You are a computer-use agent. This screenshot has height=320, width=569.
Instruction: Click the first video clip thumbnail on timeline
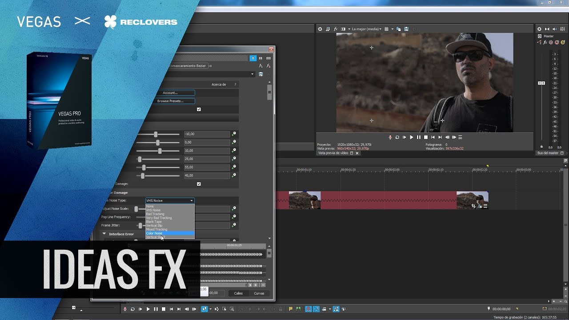[305, 200]
